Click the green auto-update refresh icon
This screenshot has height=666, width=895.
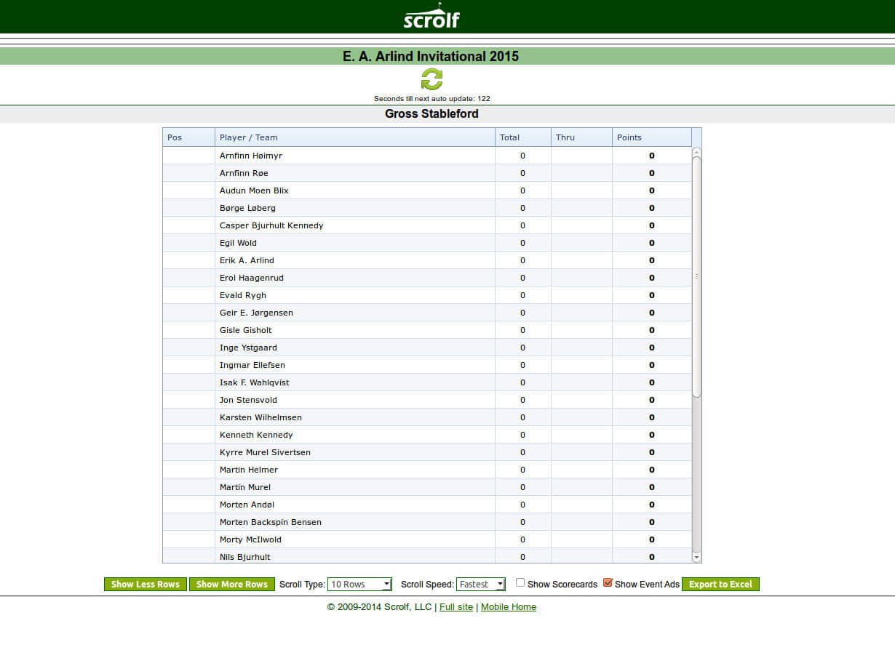431,79
